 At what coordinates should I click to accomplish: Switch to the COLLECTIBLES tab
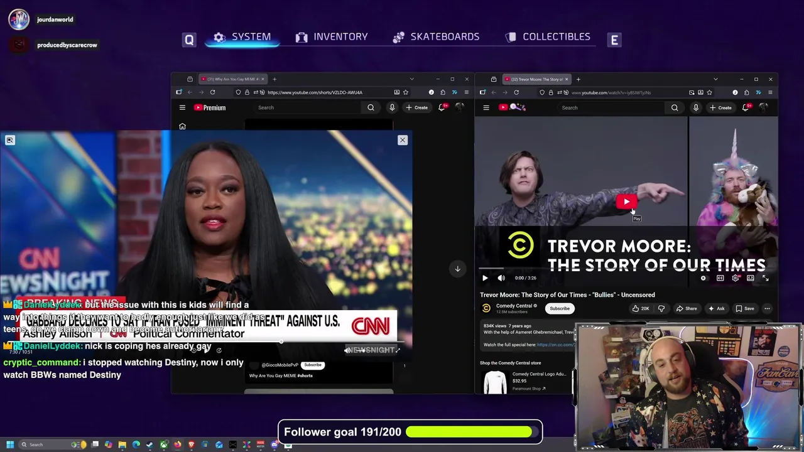pyautogui.click(x=548, y=37)
